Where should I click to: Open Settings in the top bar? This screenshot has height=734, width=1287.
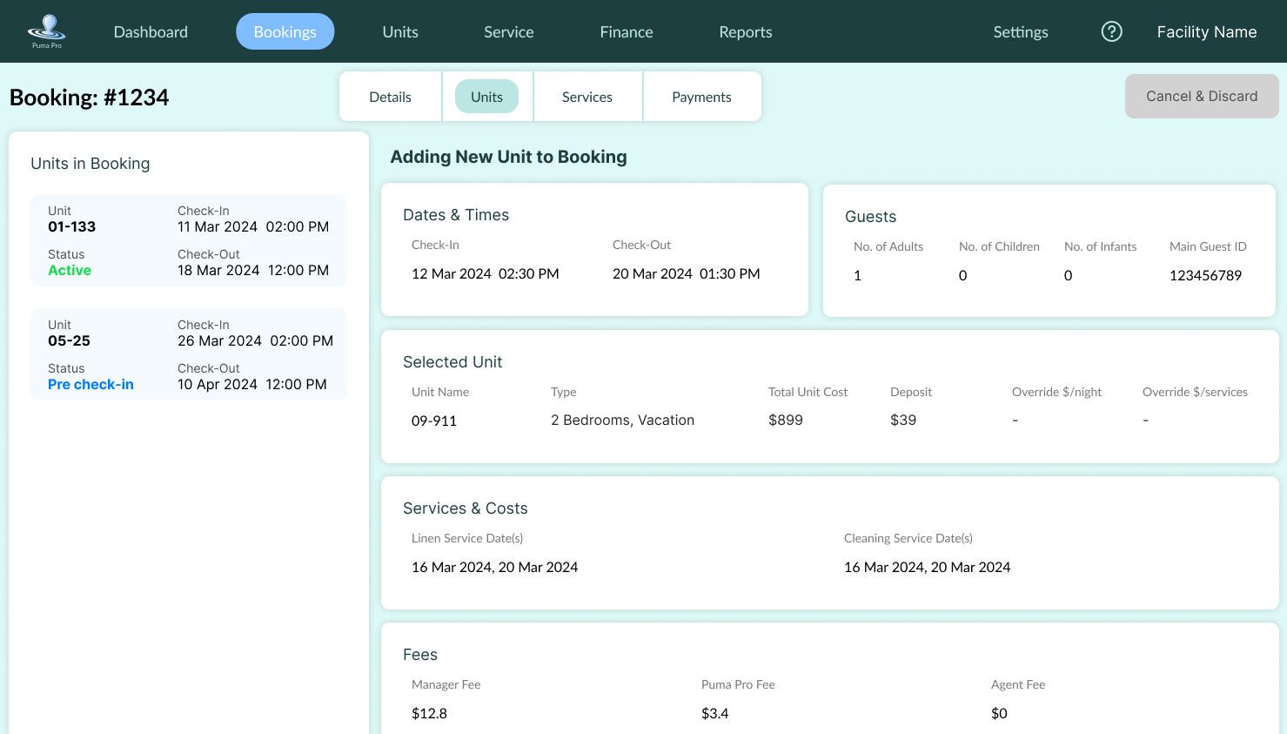[x=1021, y=32]
